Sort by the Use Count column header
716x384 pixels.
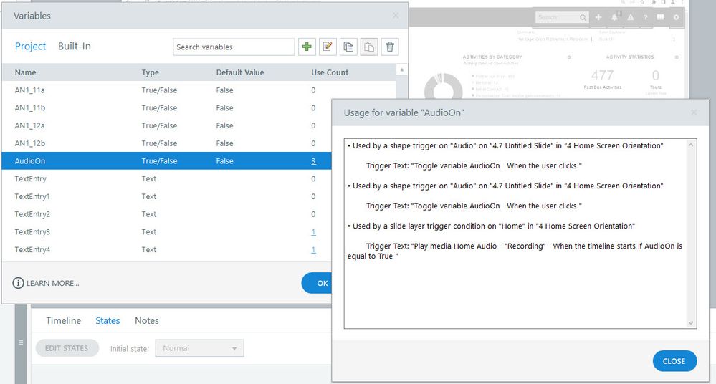[x=330, y=72]
